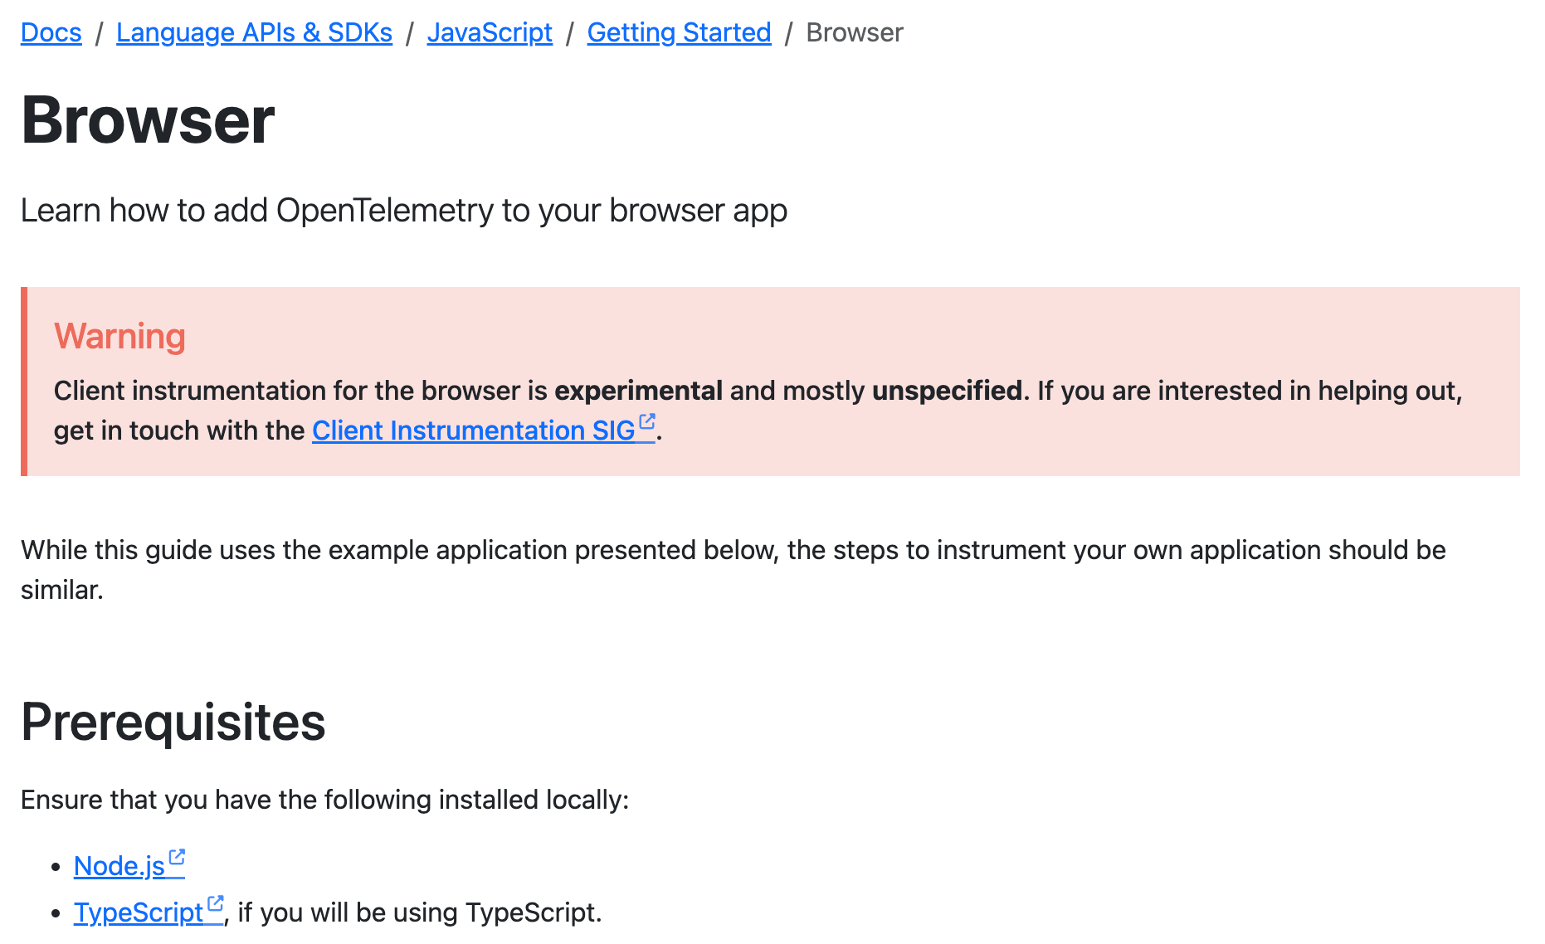
Task: Click the "While this guide uses" paragraph
Action: 733,550
